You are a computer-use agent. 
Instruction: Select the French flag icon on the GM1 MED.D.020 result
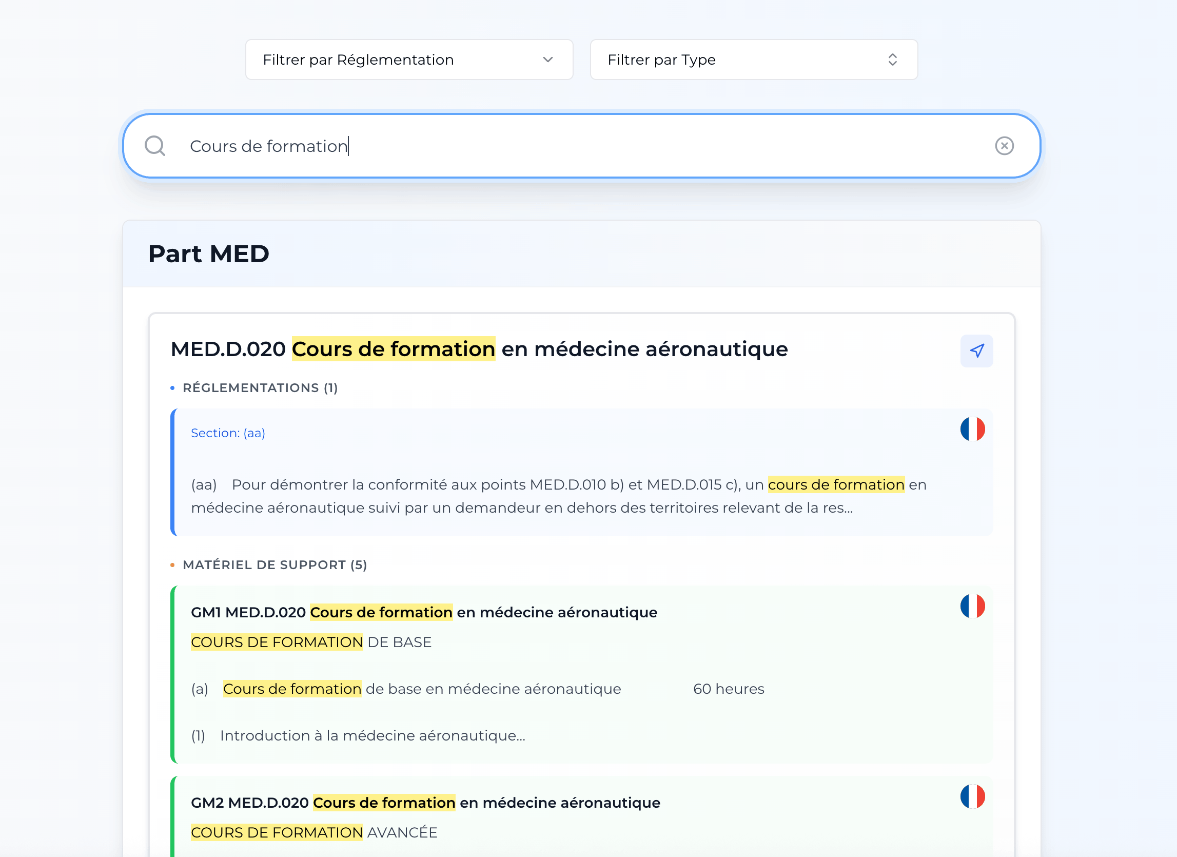click(974, 606)
